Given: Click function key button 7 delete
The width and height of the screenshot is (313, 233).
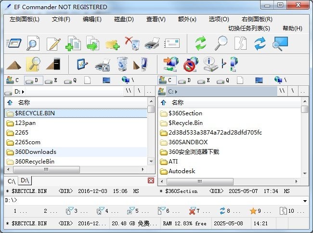Looking at the screenshot, I should (x=199, y=211).
